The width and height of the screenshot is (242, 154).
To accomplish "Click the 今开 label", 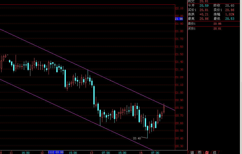I will pyautogui.click(x=191, y=6).
